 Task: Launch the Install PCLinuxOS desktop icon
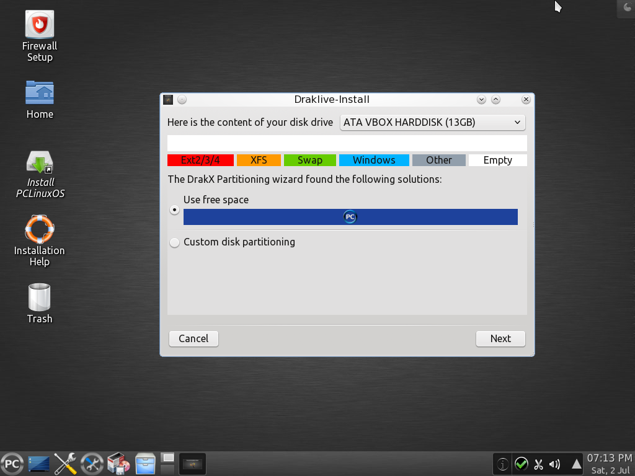[x=40, y=174]
